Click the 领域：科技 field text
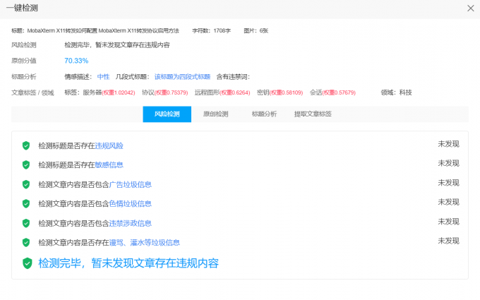The image size is (480, 300). [397, 92]
